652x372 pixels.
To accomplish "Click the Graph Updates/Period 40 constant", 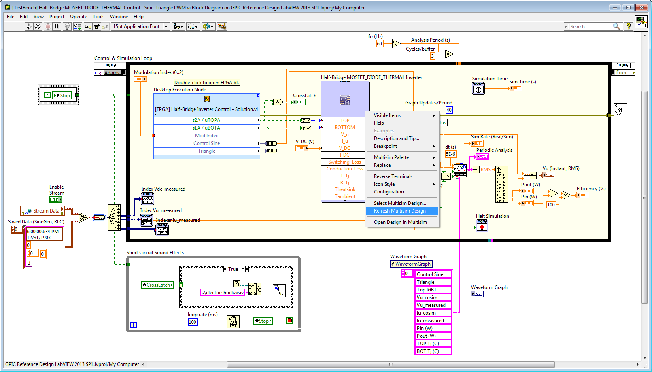I will (449, 110).
